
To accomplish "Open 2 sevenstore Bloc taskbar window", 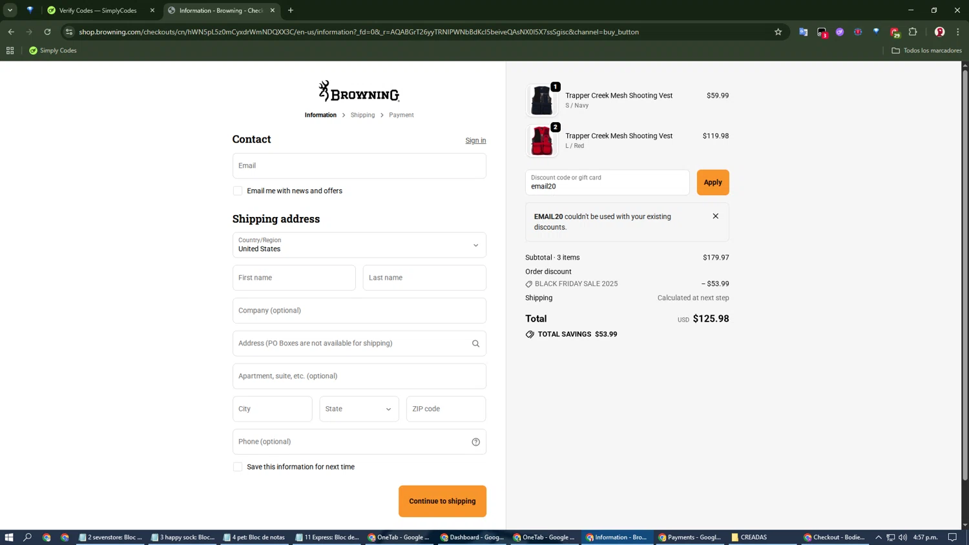I will pyautogui.click(x=111, y=537).
